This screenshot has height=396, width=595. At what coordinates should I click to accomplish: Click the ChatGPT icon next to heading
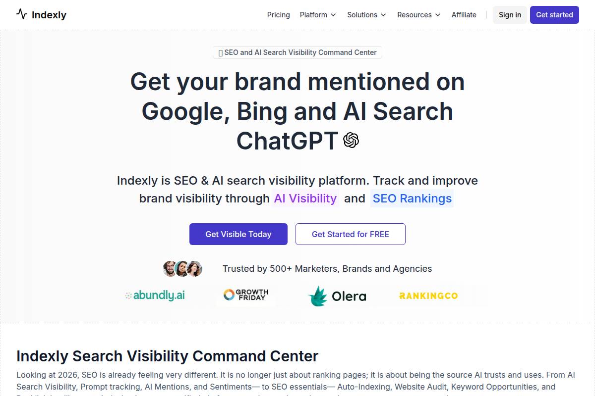click(x=351, y=141)
